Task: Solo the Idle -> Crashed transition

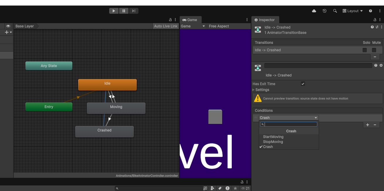Action: click(364, 50)
